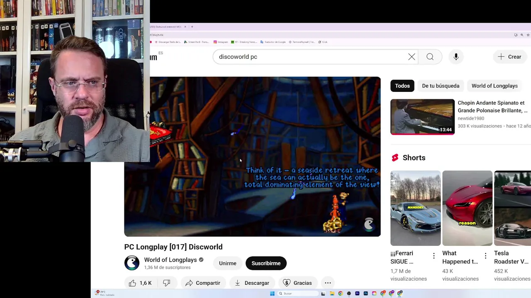Click the channel watermark in video corner
The height and width of the screenshot is (298, 531).
(369, 225)
